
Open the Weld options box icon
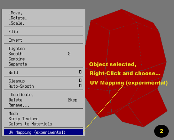point(80,72)
